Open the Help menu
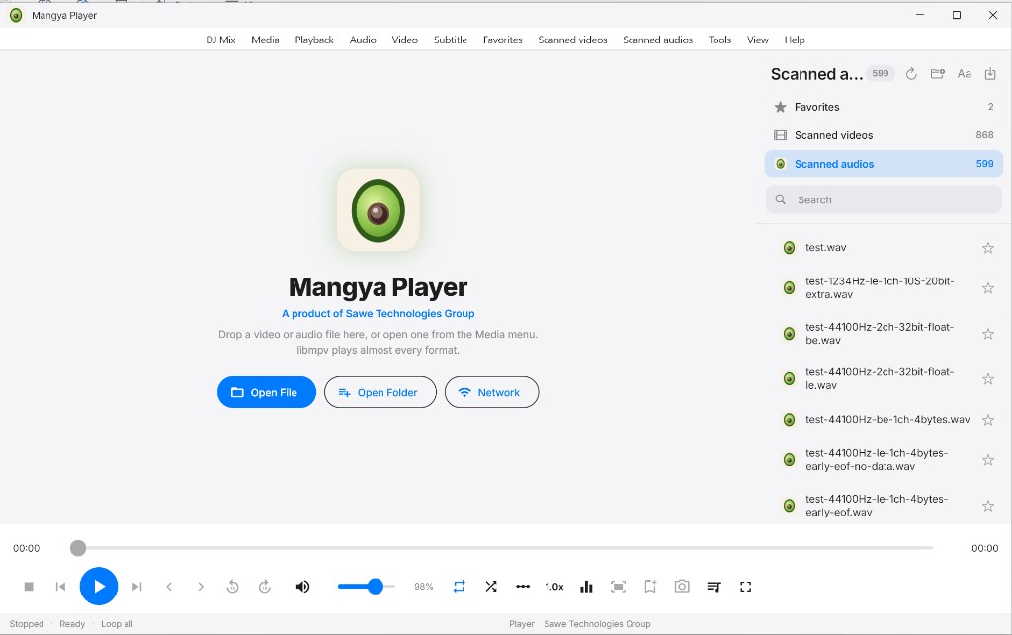1012x635 pixels. [x=795, y=40]
